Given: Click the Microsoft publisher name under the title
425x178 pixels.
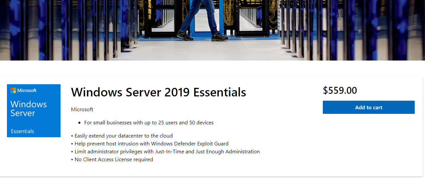Looking at the screenshot, I should tap(82, 109).
